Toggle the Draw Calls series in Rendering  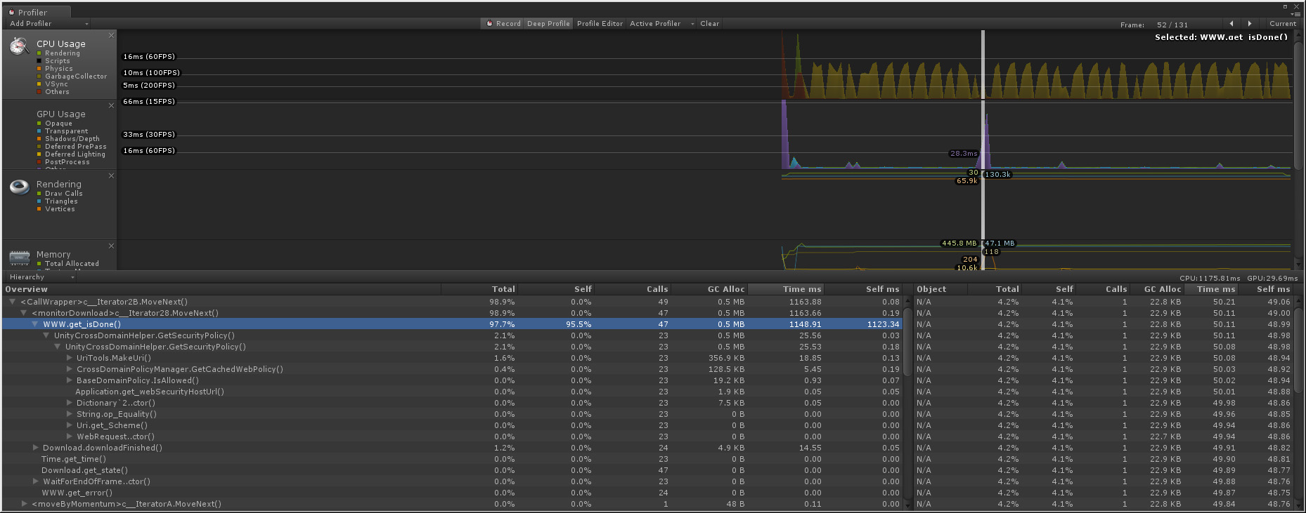click(39, 194)
